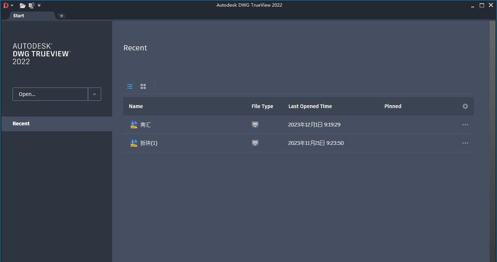Close the DWG TrueView window

tap(491, 5)
